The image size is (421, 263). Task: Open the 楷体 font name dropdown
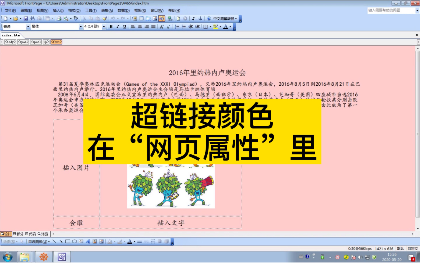[80, 27]
